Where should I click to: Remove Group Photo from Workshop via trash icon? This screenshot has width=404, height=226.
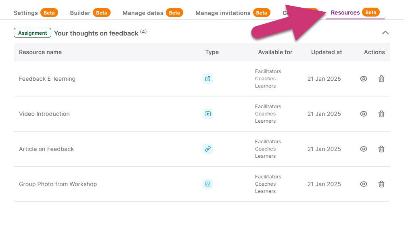(381, 184)
